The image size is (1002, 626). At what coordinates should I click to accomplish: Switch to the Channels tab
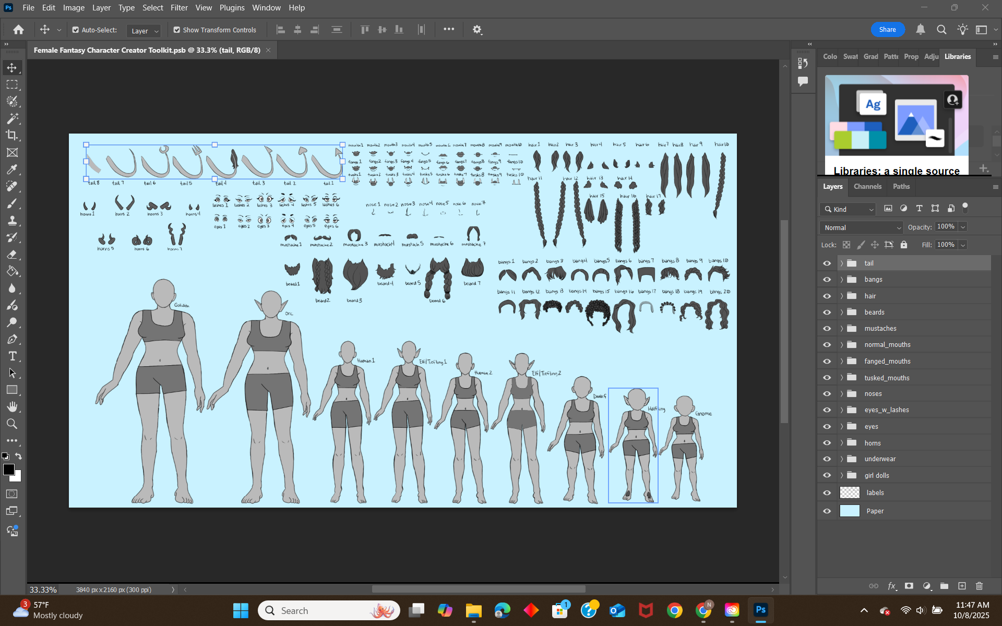point(867,186)
